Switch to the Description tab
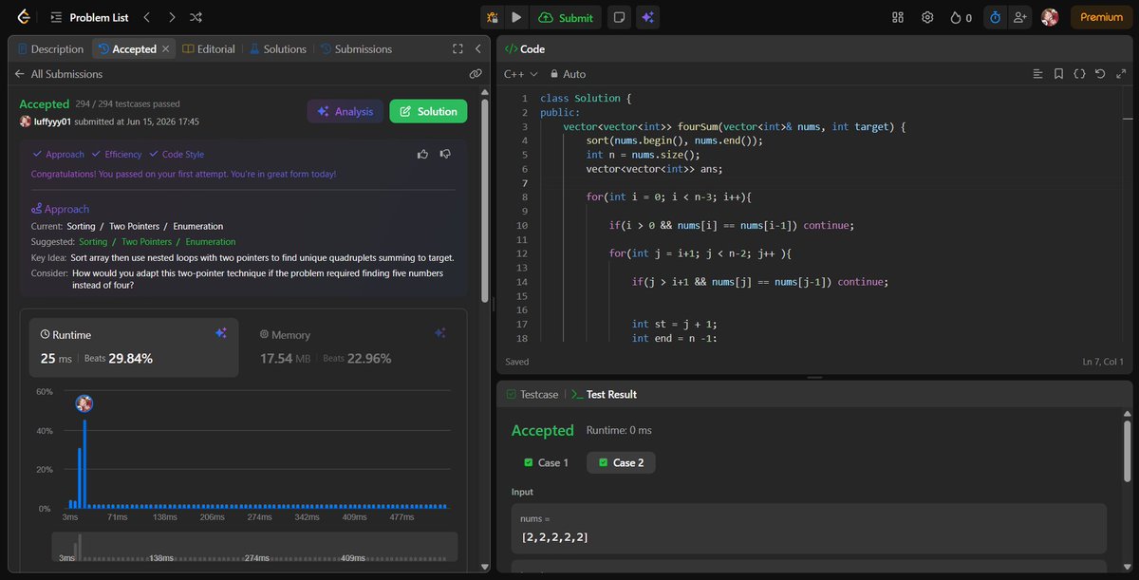The image size is (1139, 580). (x=50, y=48)
